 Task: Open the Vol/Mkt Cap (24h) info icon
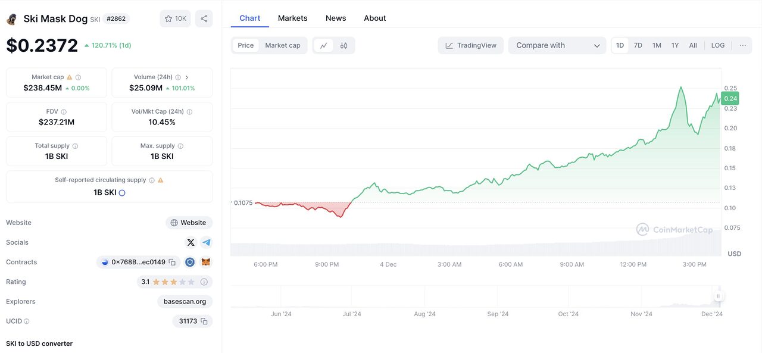point(190,111)
